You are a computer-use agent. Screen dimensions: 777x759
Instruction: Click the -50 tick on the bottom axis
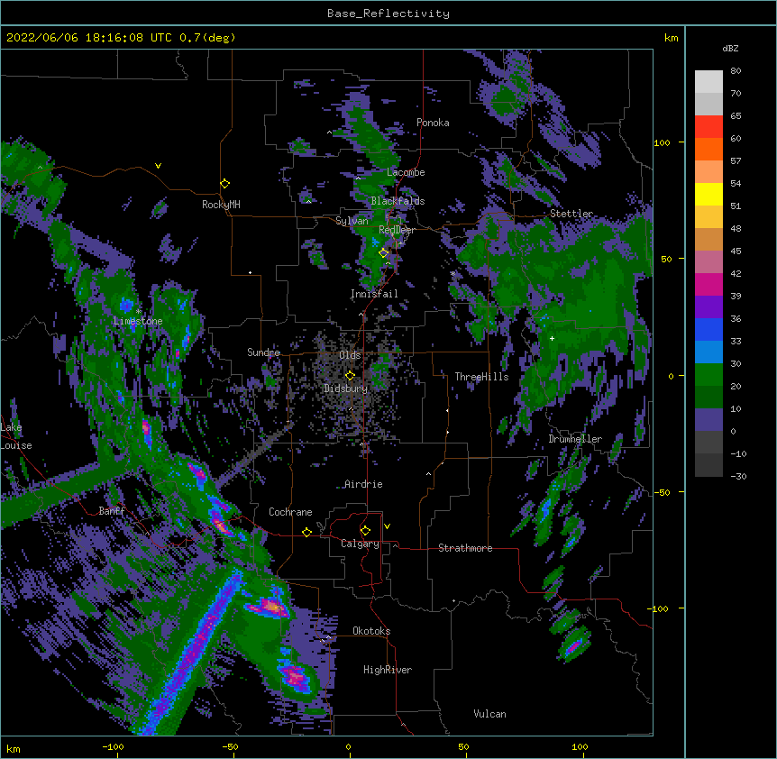pyautogui.click(x=230, y=746)
